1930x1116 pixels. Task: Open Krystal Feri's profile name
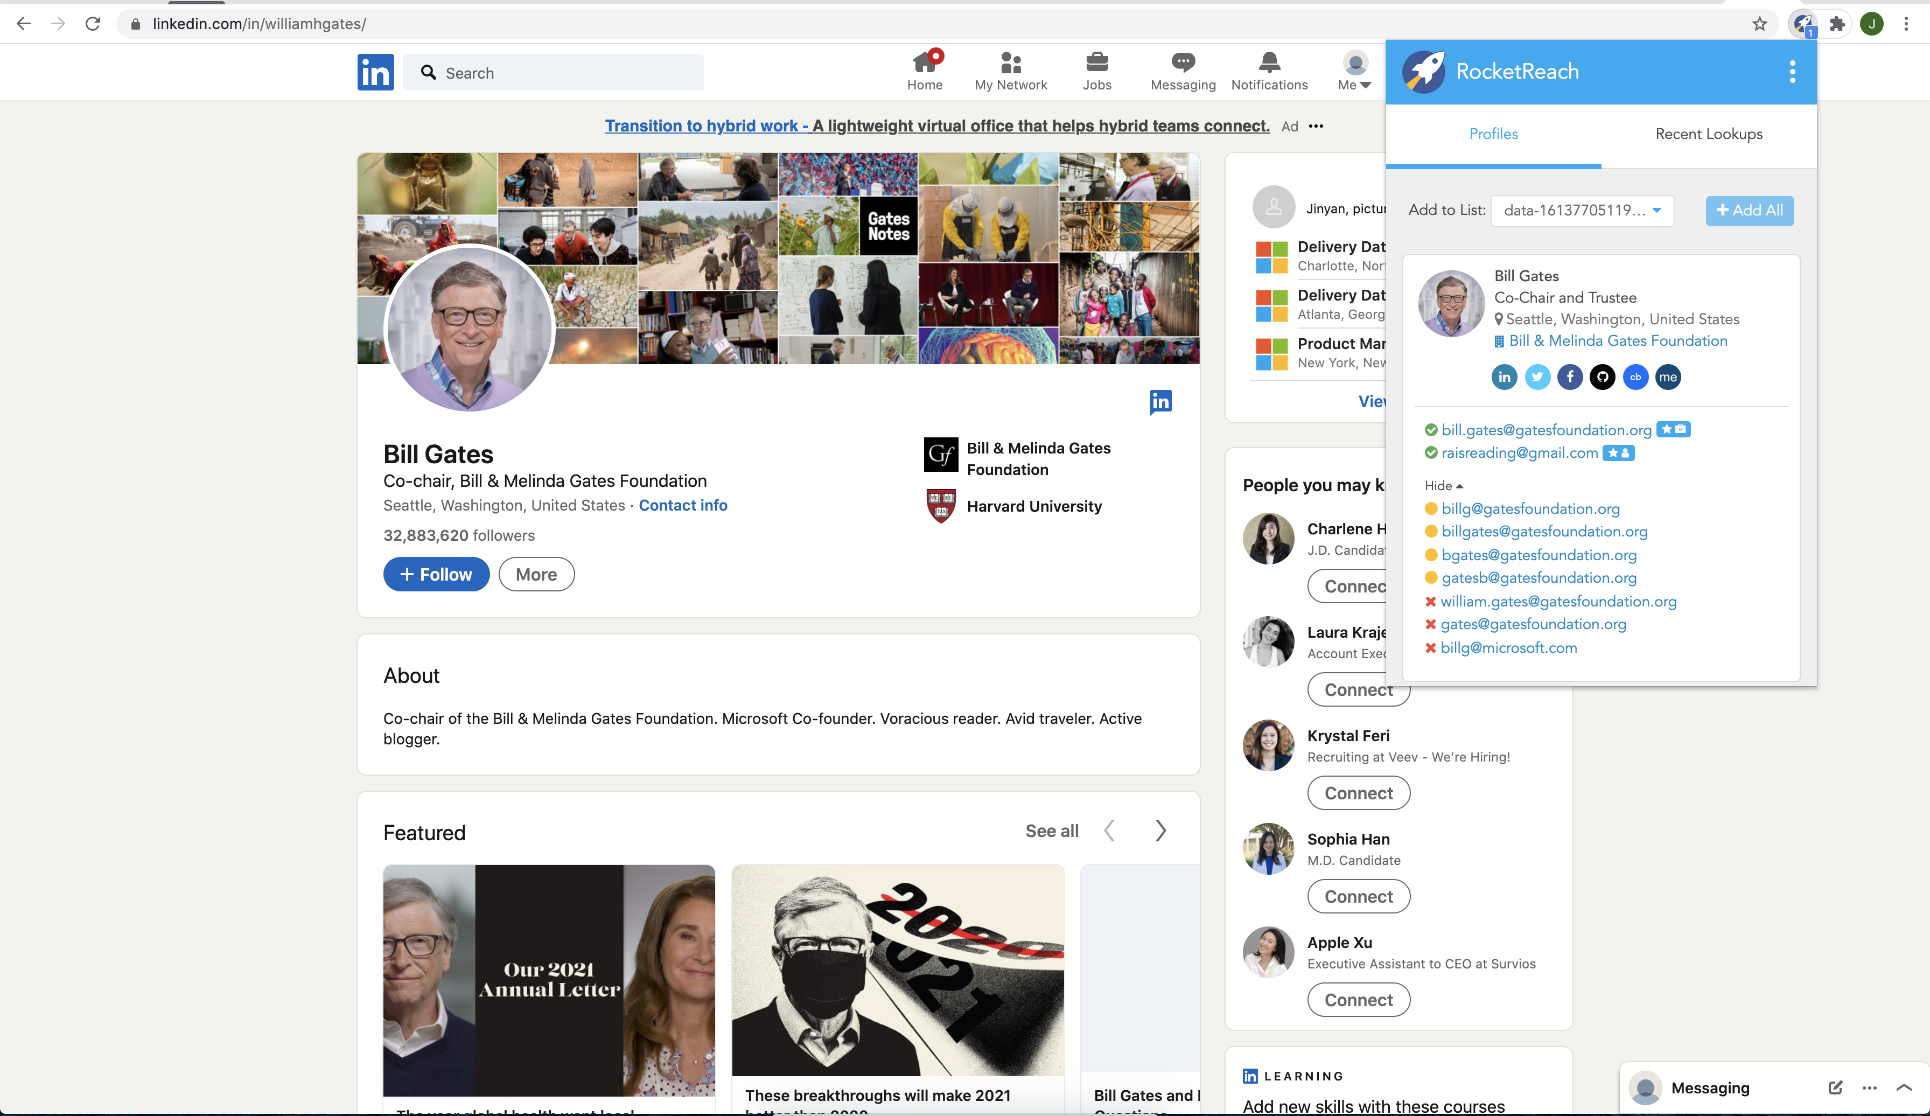tap(1348, 736)
